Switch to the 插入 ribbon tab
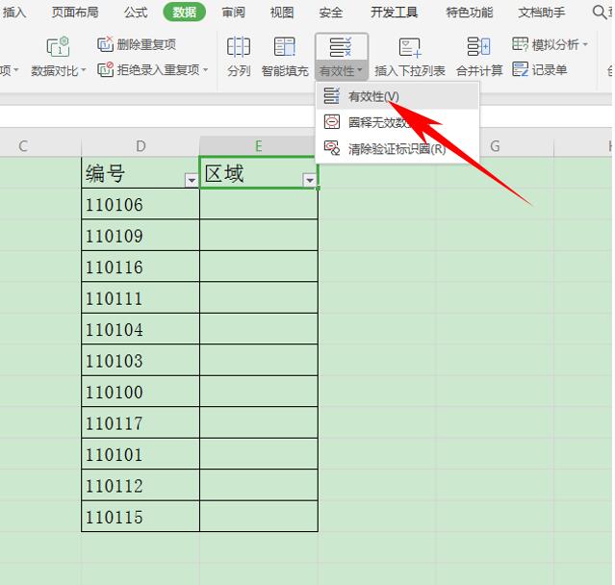 click(x=14, y=13)
